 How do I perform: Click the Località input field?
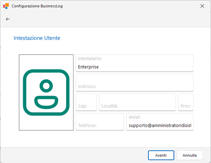[x=138, y=102]
